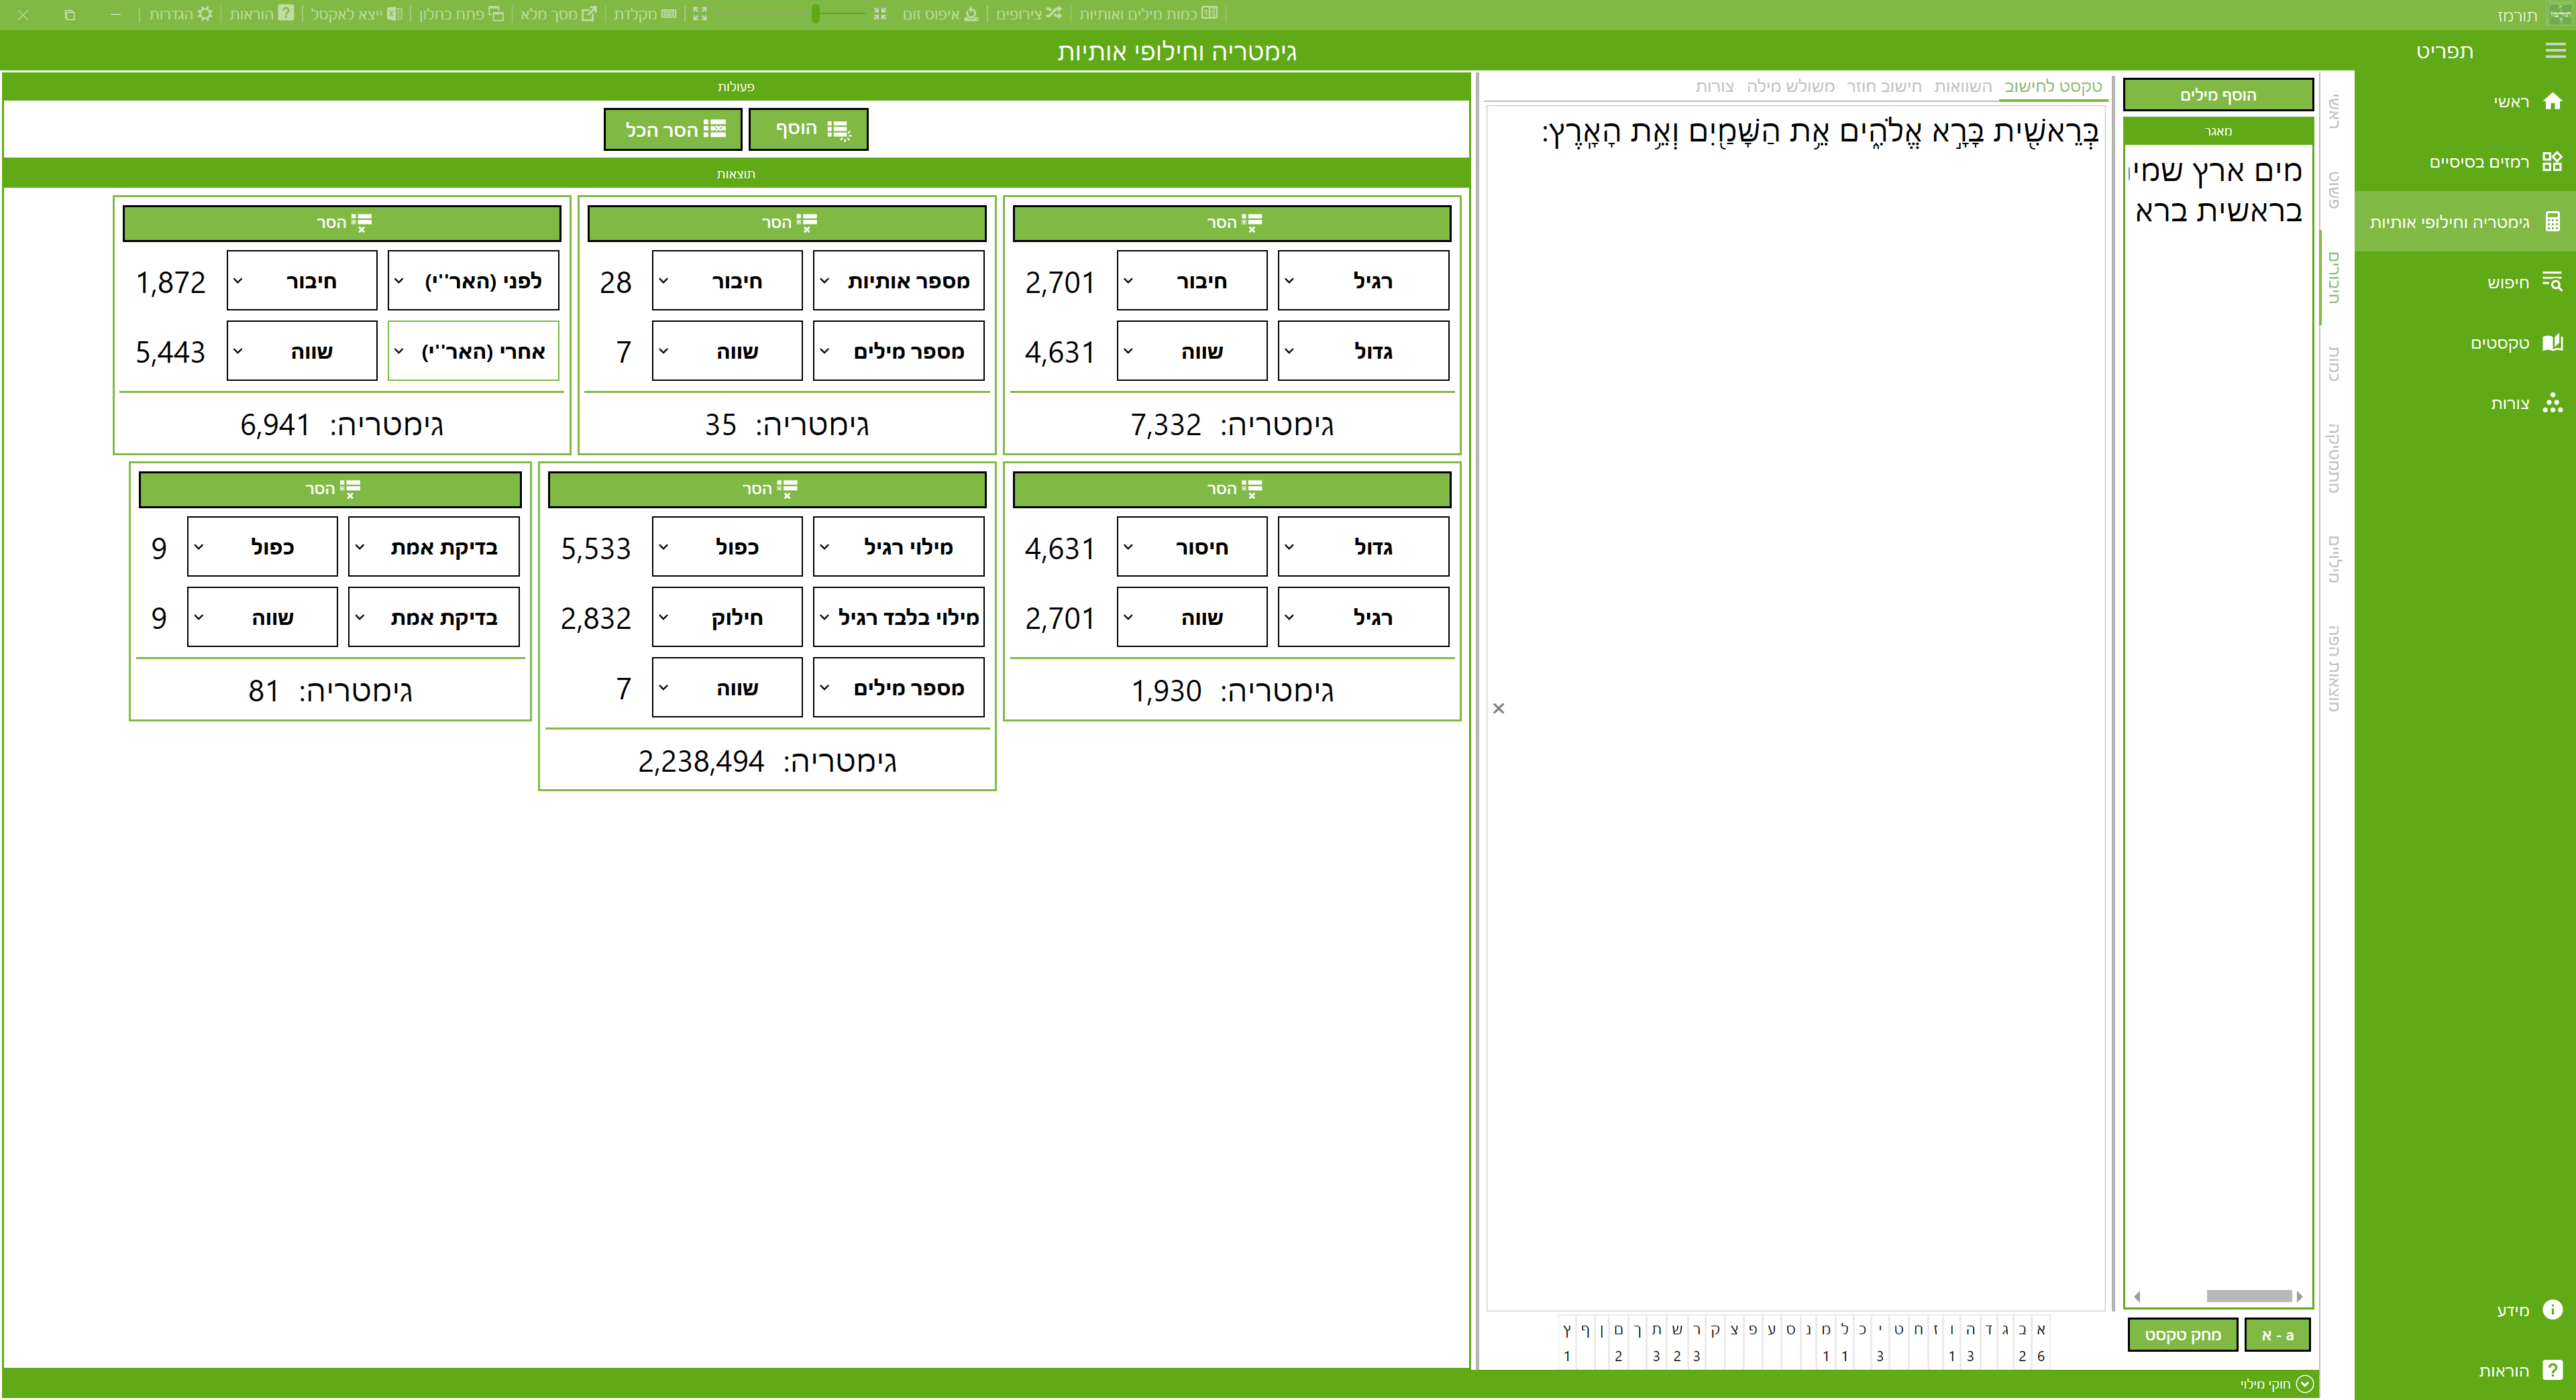Expand the חילוק operation dropdown
The width and height of the screenshot is (2576, 1400).
point(727,618)
